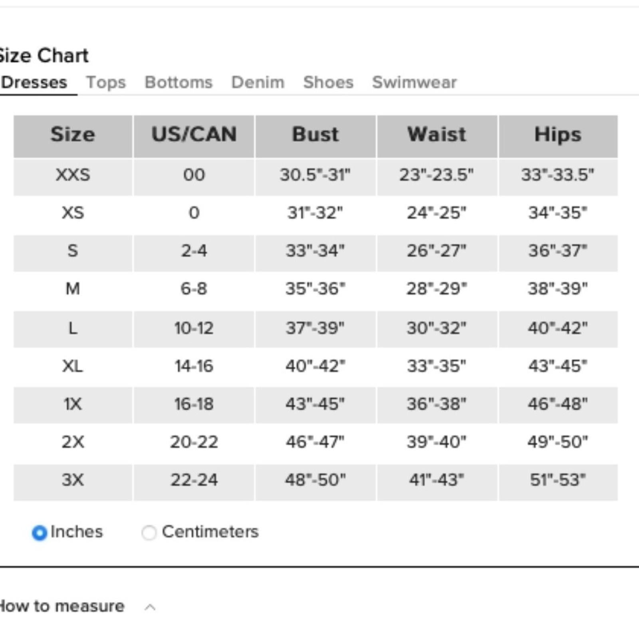Click the XL bust measurement 40"-42"
The height and width of the screenshot is (639, 639).
[x=316, y=366]
